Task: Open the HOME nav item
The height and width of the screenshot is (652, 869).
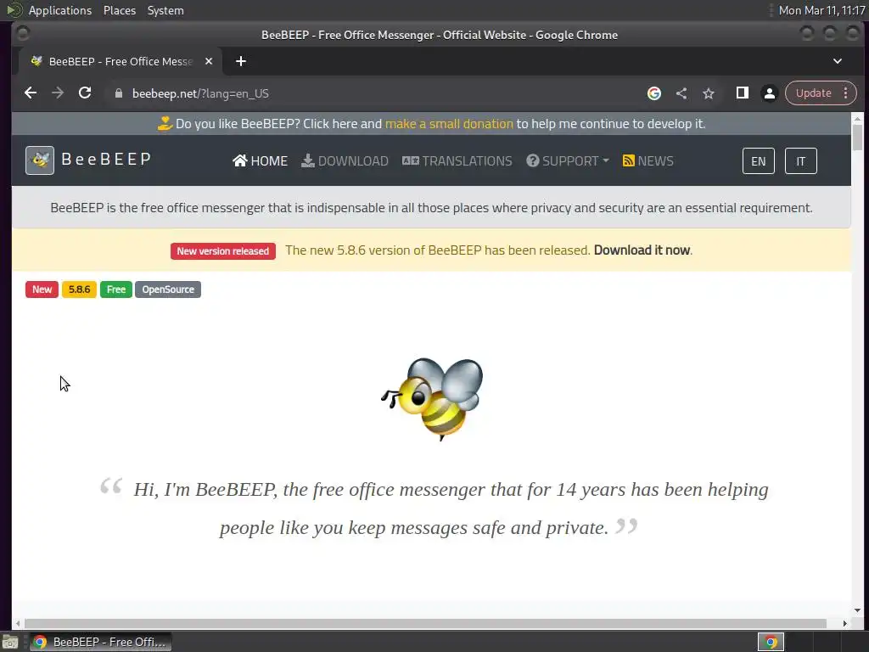Action: (260, 160)
